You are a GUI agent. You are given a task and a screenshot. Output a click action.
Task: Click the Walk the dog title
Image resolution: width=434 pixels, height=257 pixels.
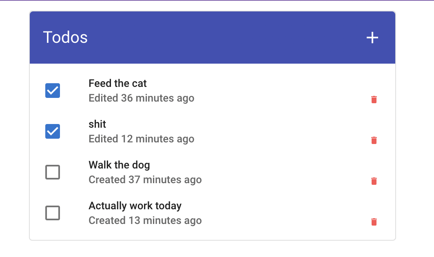pos(119,165)
